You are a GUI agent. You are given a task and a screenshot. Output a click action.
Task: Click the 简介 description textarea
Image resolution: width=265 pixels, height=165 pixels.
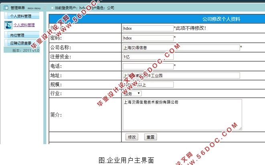[182, 115]
